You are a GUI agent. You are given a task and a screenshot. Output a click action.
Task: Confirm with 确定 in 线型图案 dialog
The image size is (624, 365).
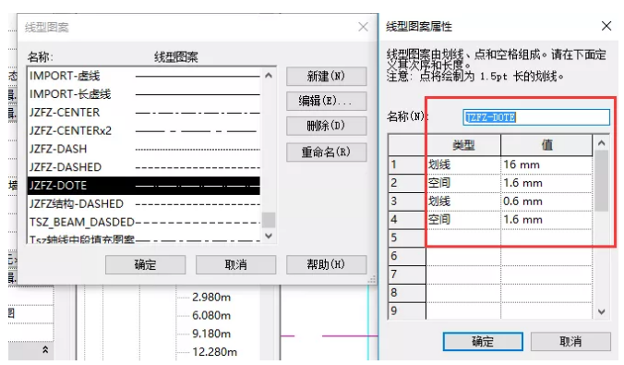(145, 264)
